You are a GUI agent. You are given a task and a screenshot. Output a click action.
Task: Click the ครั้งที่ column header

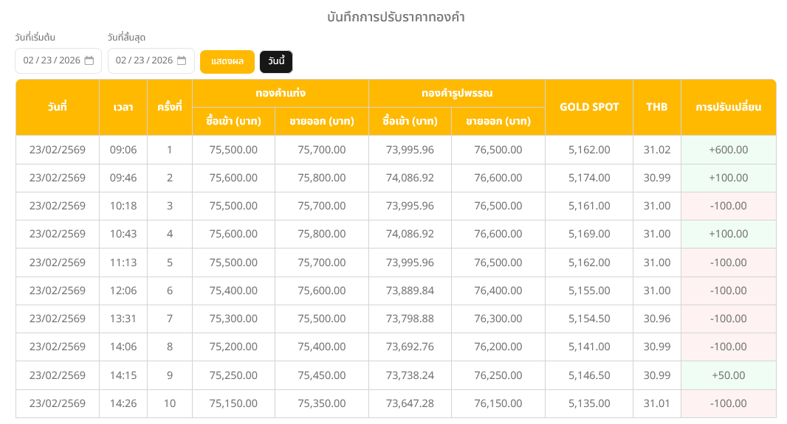click(169, 108)
